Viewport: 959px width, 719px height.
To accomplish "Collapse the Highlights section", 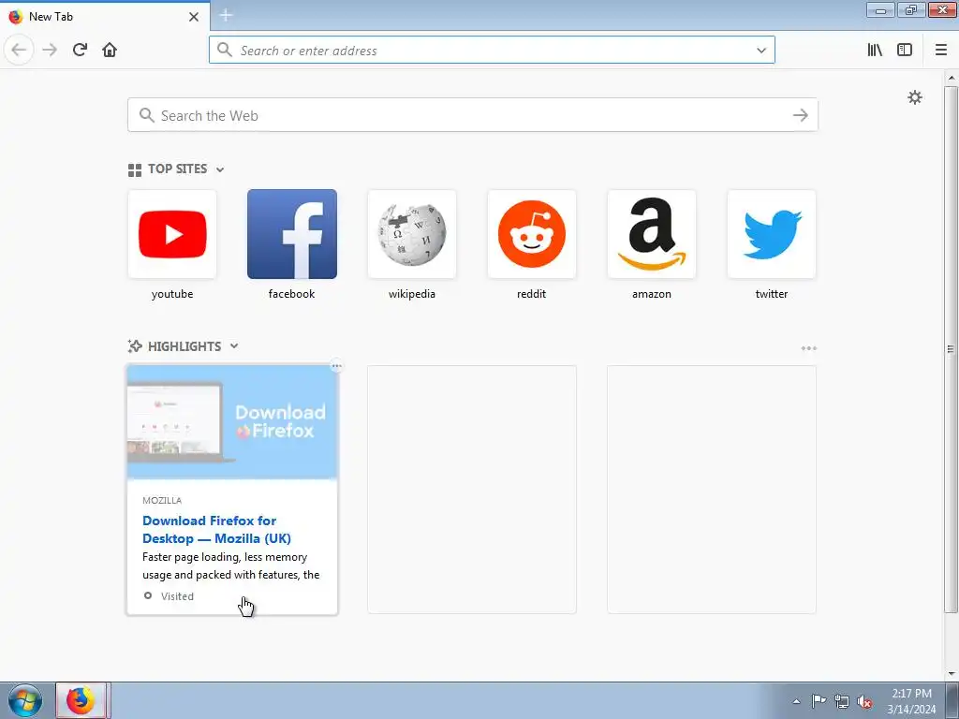I will (233, 346).
